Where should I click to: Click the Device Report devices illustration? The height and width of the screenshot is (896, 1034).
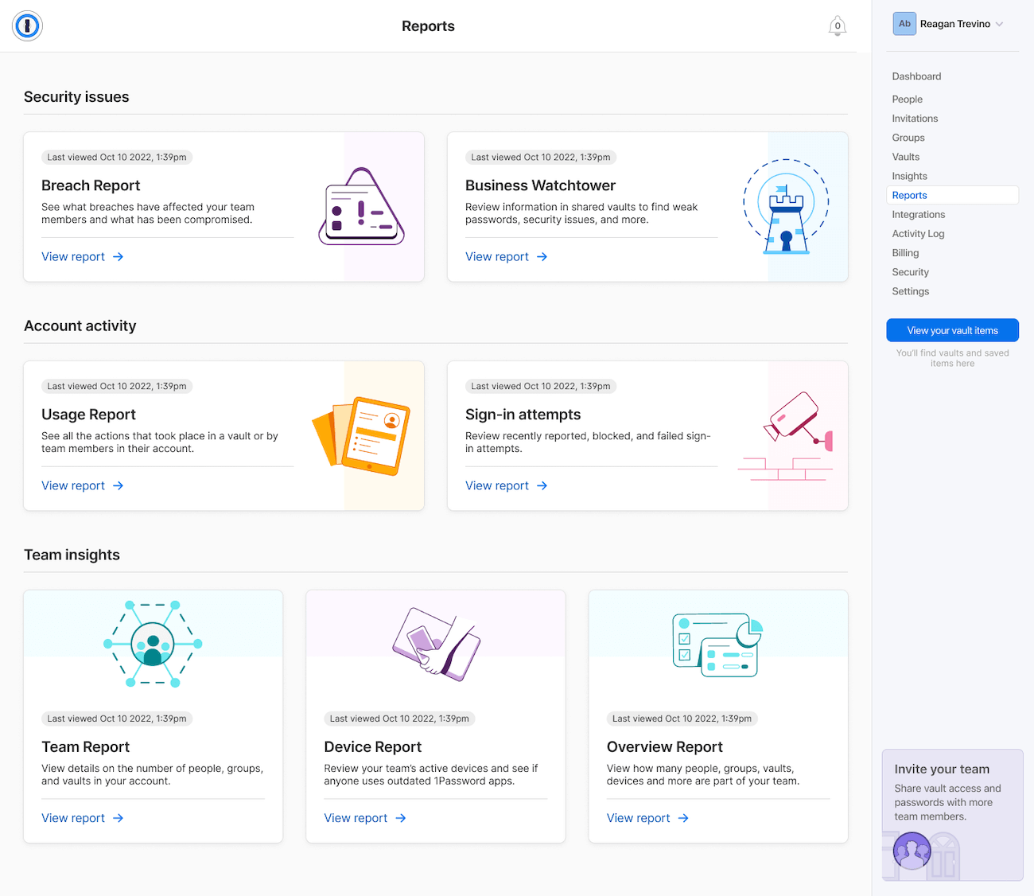coord(435,643)
